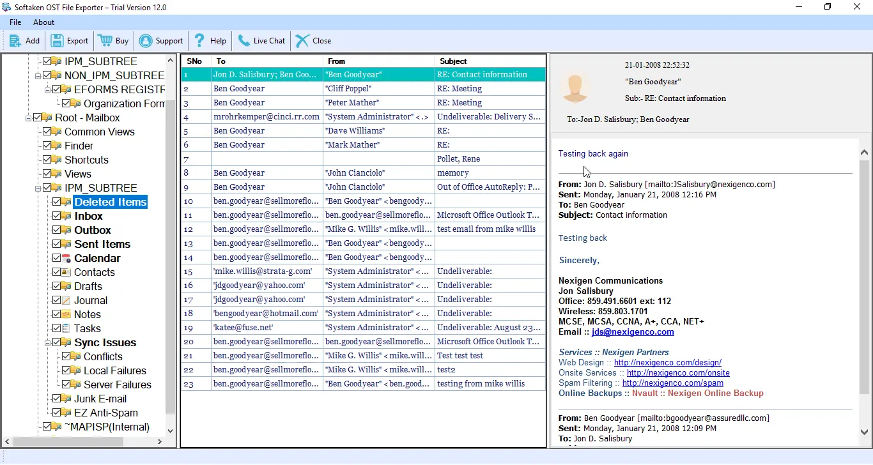The image size is (873, 465).
Task: Sort by the To column header
Action: pyautogui.click(x=267, y=61)
